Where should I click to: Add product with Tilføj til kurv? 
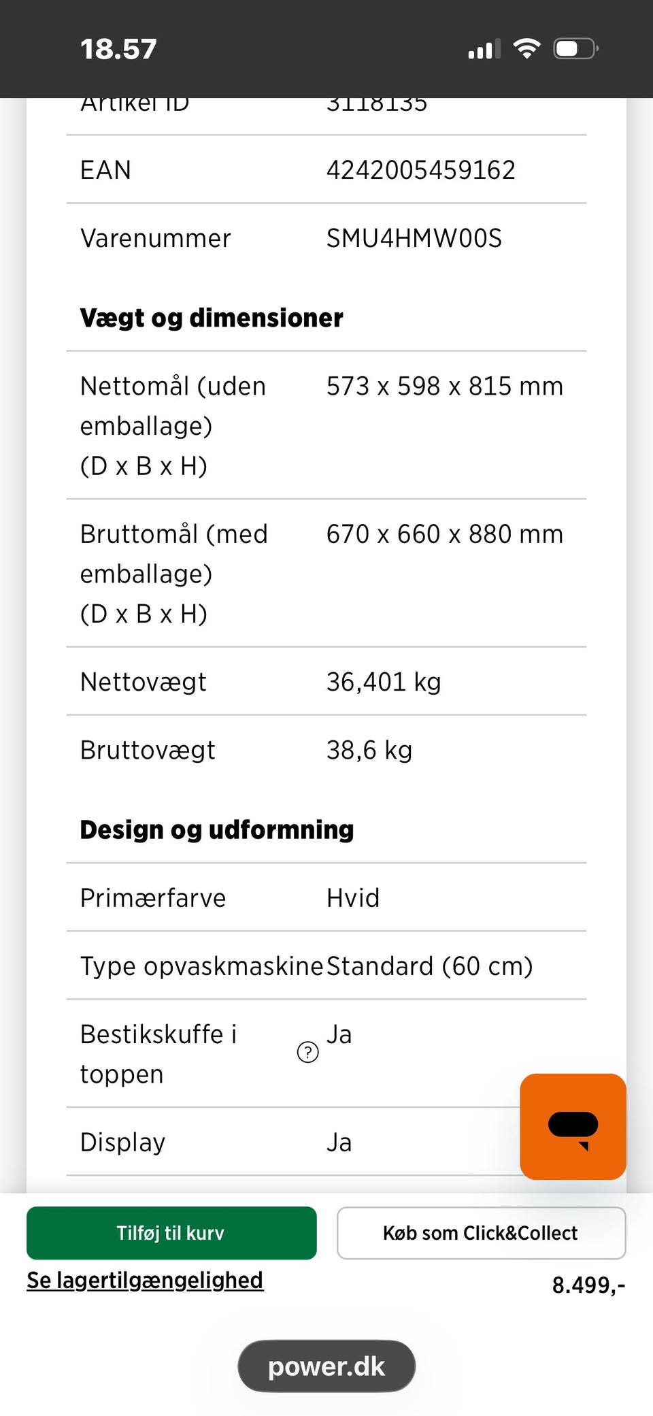tap(171, 1233)
